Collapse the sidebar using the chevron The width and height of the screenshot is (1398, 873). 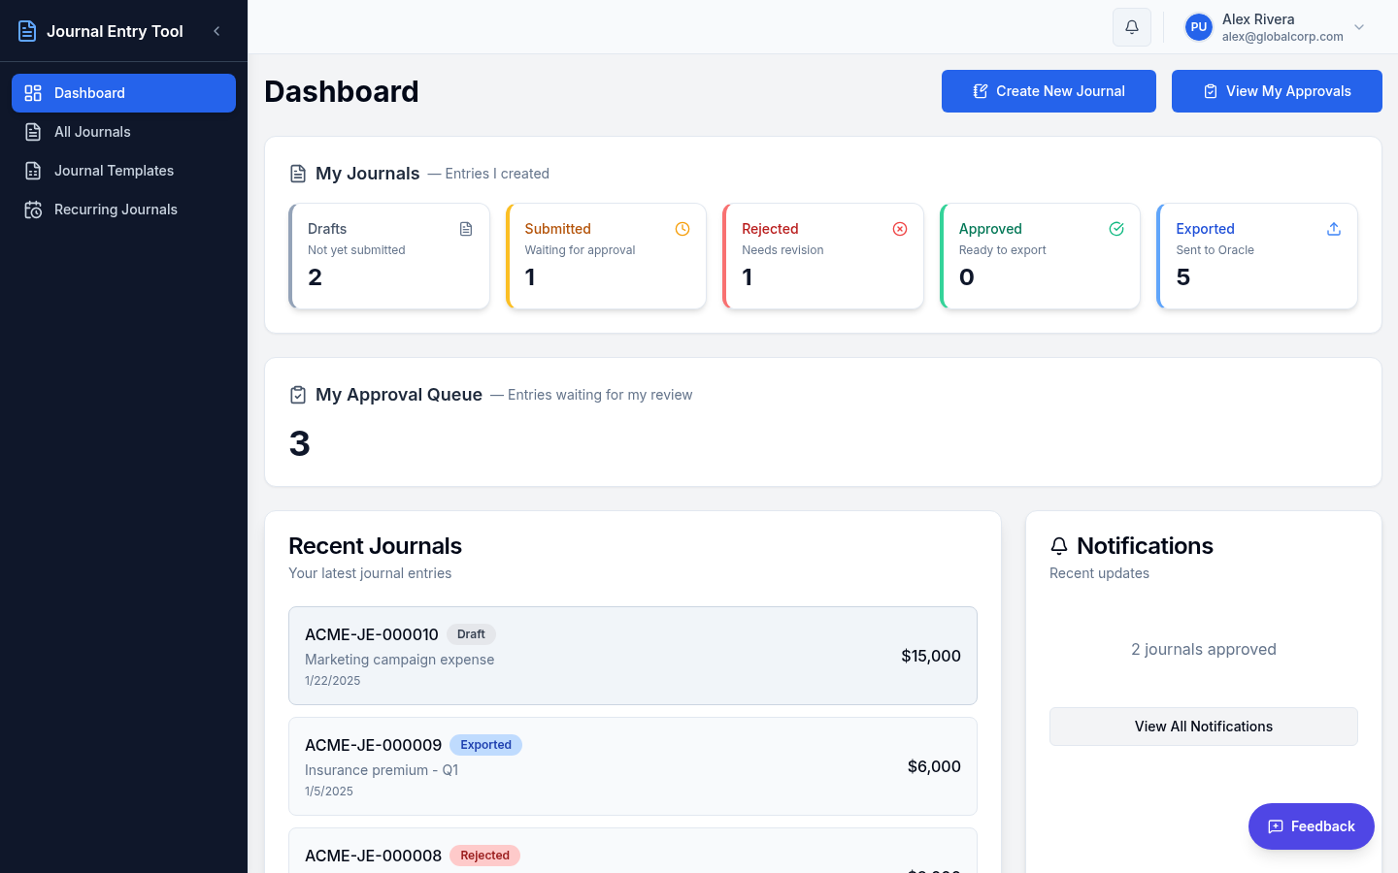(216, 30)
